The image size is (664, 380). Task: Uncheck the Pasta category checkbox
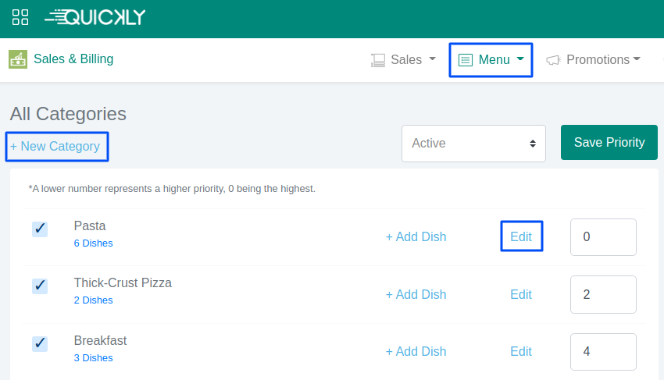click(x=40, y=229)
